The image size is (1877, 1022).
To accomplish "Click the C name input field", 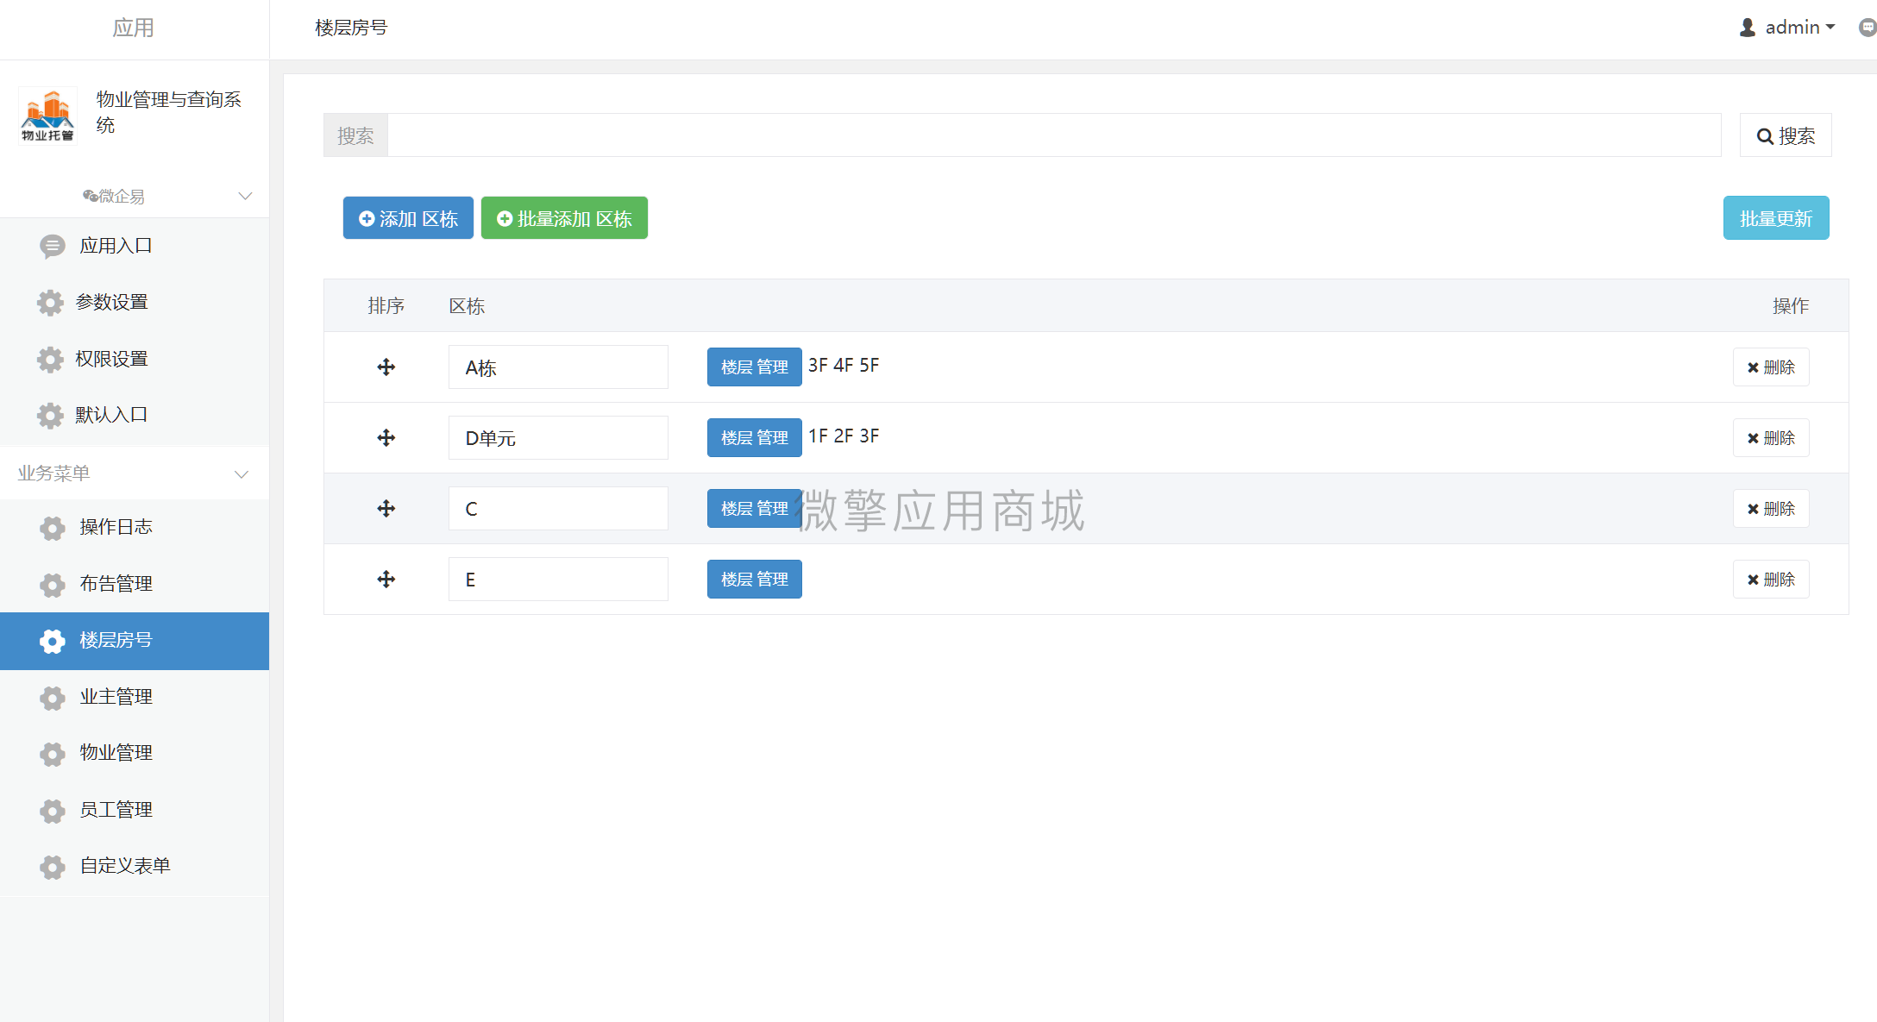I will point(558,509).
